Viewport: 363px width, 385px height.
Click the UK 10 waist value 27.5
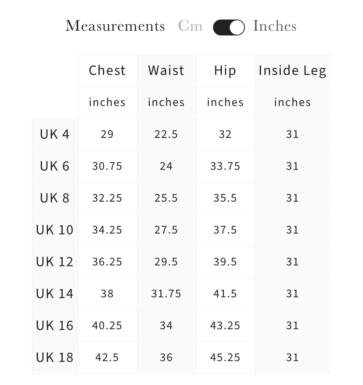tap(166, 230)
